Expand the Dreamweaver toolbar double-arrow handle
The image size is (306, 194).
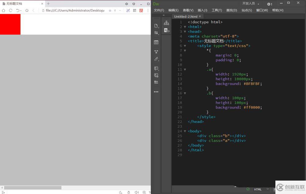pos(163,15)
